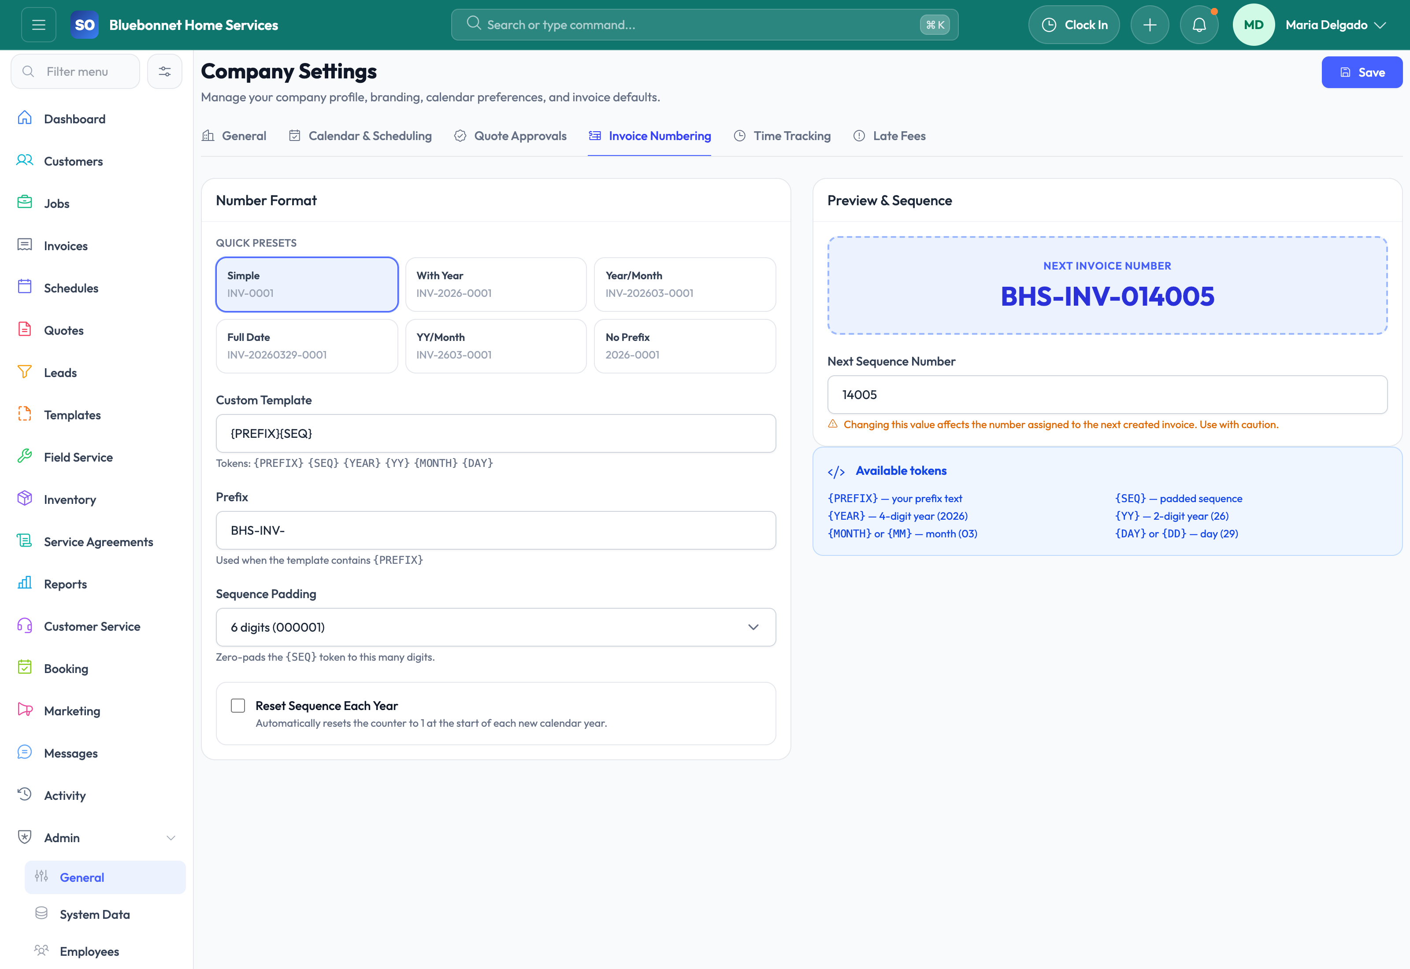Click the Leads funnel icon
The height and width of the screenshot is (969, 1410).
pos(25,372)
